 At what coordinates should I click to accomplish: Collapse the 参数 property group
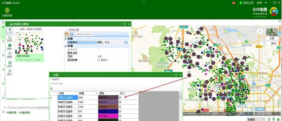pyautogui.click(x=66, y=39)
